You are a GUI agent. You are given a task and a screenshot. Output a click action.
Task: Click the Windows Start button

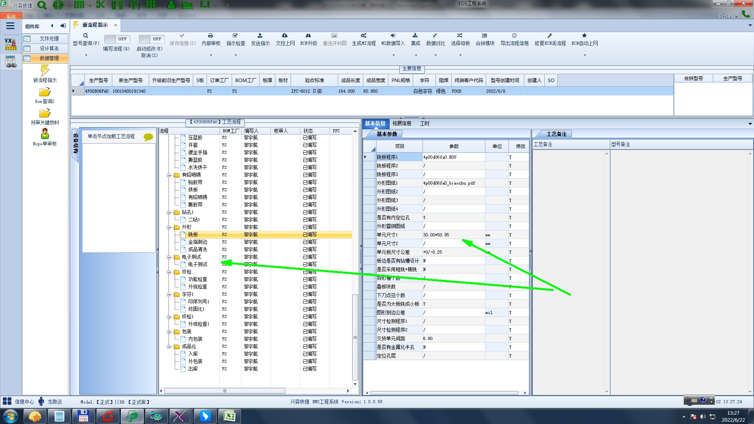11,416
